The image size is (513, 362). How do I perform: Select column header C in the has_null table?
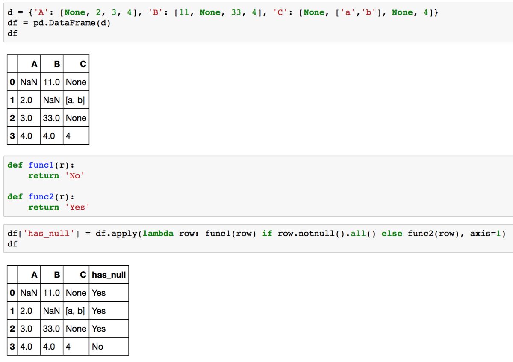[76, 275]
